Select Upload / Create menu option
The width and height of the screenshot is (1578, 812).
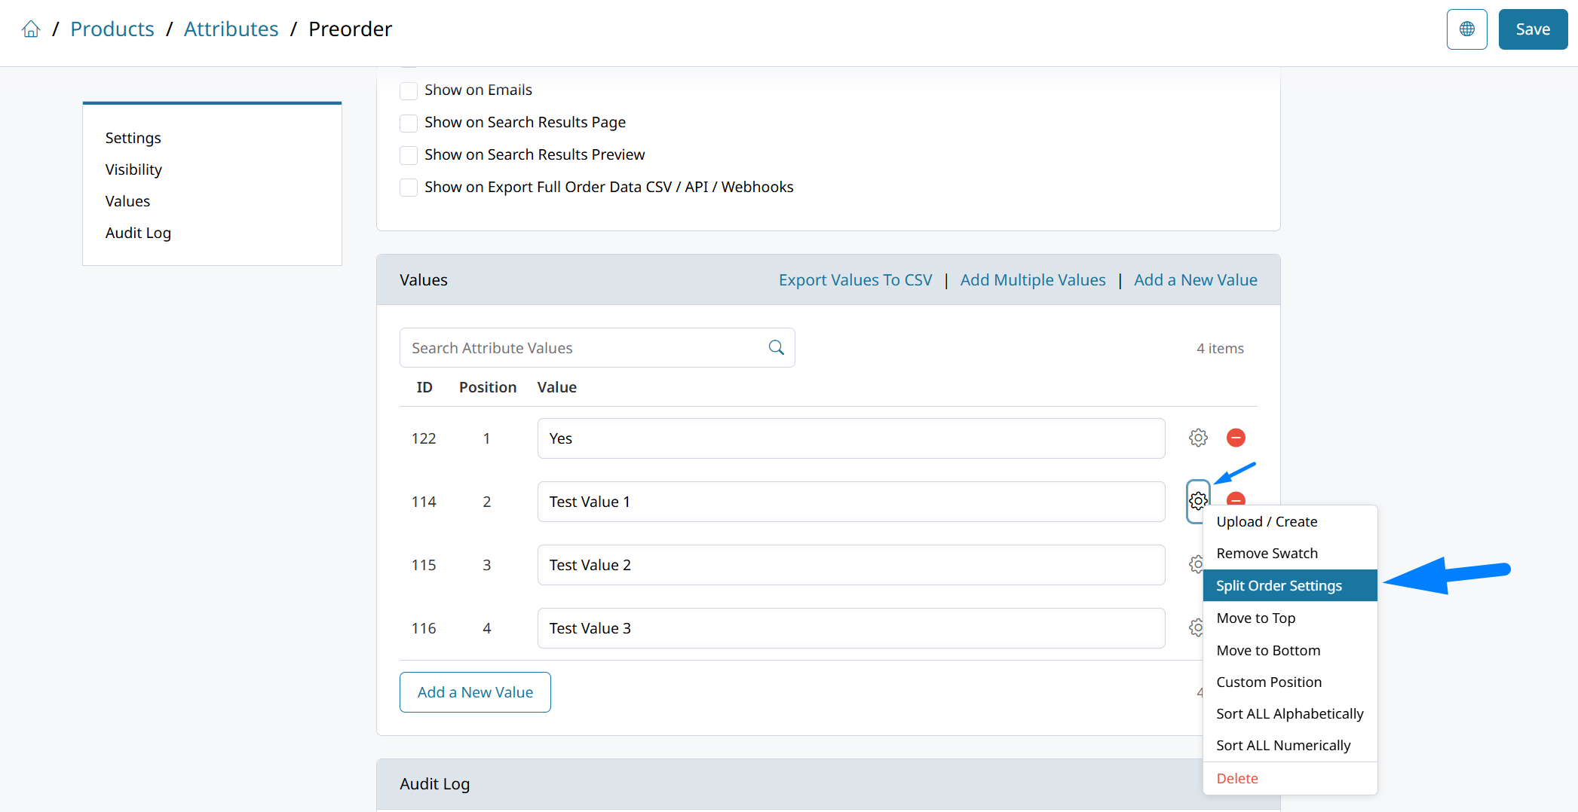[x=1289, y=521]
